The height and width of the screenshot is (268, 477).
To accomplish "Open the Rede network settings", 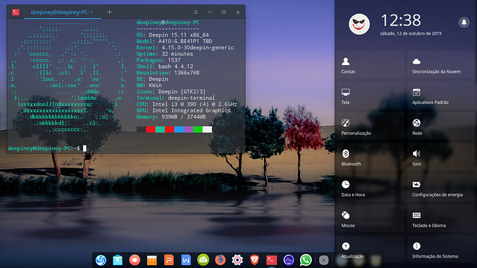I will (440, 127).
